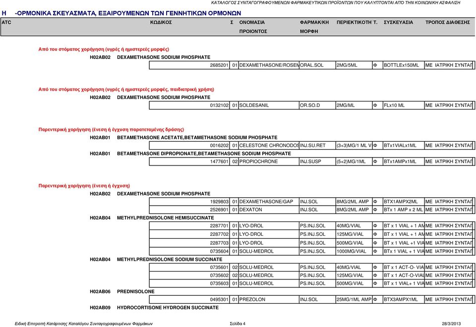Click heading METHYLPREDNISOLONE HEMISUCCINATE
The height and width of the screenshot is (327, 476).
165,218
